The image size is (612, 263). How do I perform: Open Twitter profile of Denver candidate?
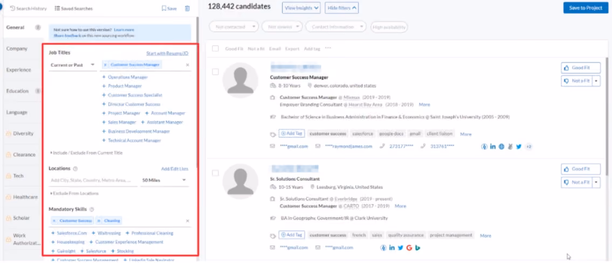(x=519, y=147)
